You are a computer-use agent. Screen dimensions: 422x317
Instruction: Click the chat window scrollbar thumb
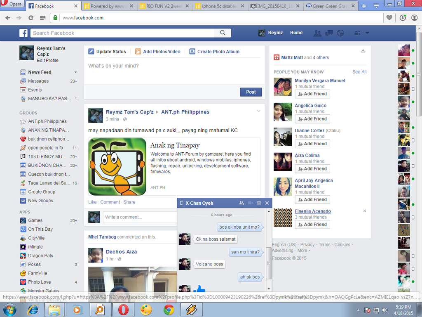coord(269,263)
